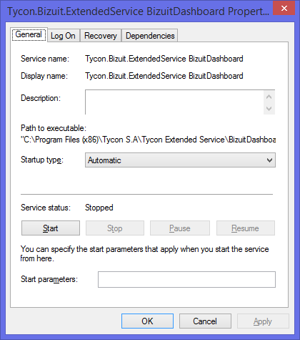Open the Recovery tab
This screenshot has height=340, width=300.
[x=101, y=36]
